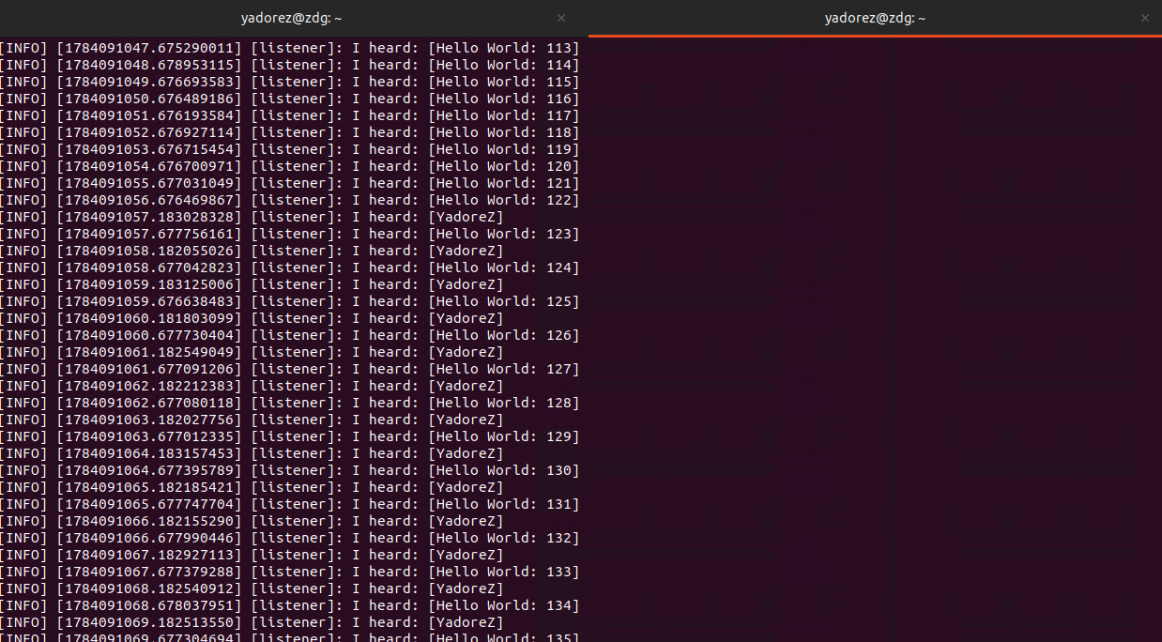Click the YadoreZ entry at 1784091063.182027756

[x=252, y=420]
